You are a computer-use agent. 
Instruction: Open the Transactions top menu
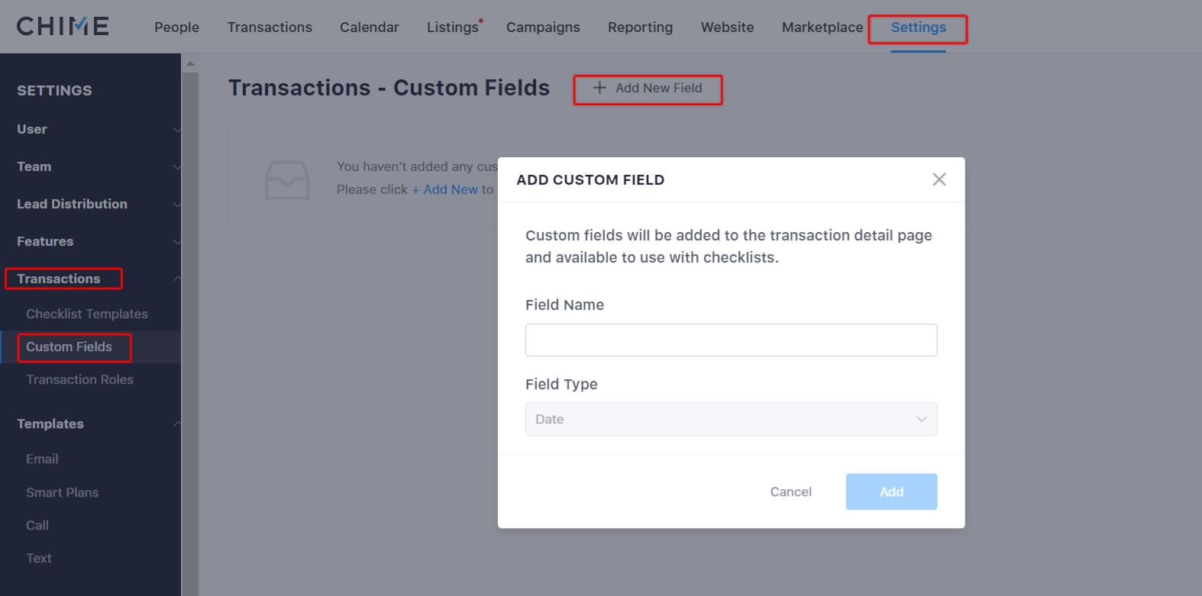click(270, 27)
